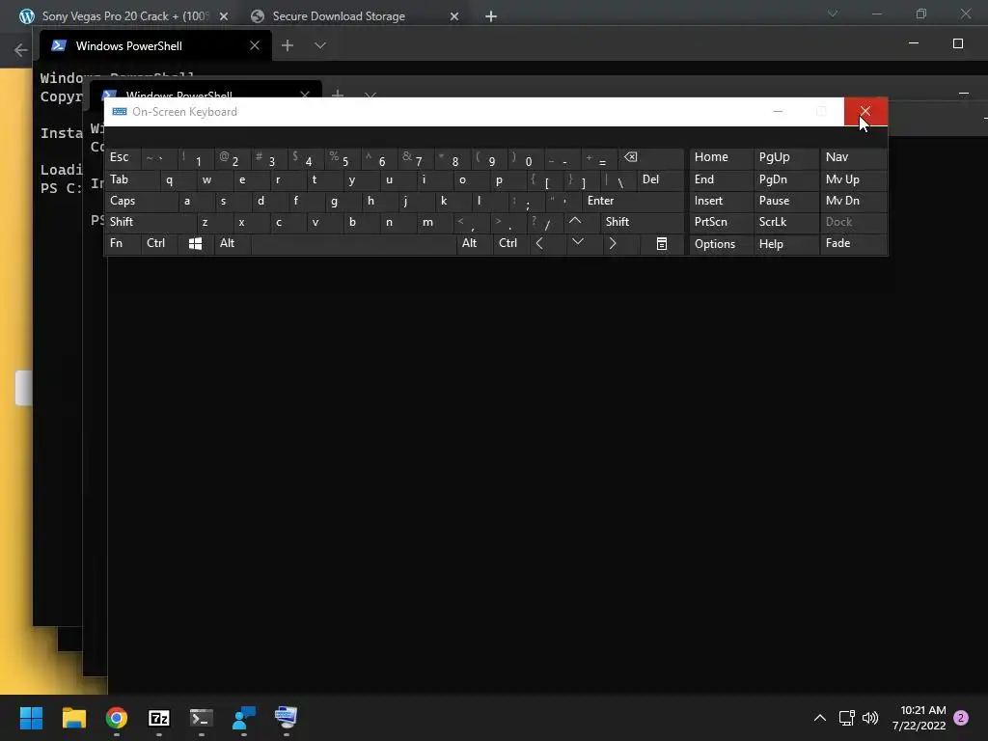Image resolution: width=988 pixels, height=741 pixels.
Task: Click the Nav key on keyboard
Action: coord(853,158)
